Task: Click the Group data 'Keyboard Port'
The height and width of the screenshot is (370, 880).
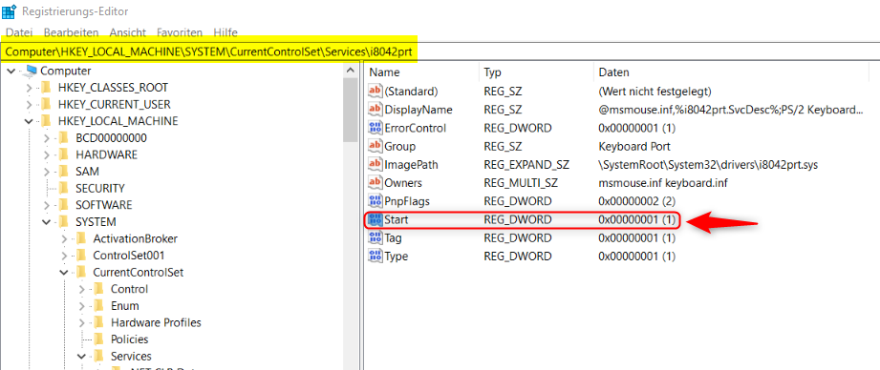Action: click(x=634, y=147)
